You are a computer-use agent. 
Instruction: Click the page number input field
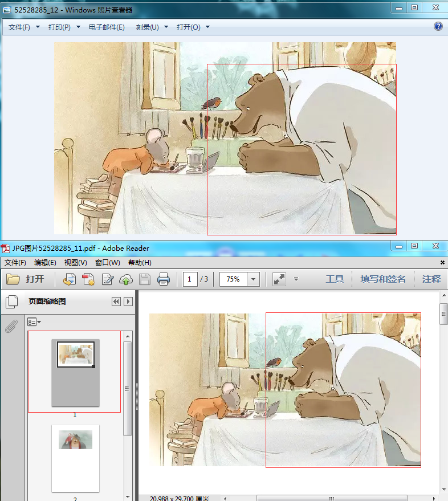coord(190,279)
